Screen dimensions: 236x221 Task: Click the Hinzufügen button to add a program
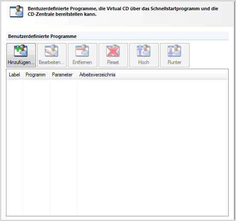[21, 55]
